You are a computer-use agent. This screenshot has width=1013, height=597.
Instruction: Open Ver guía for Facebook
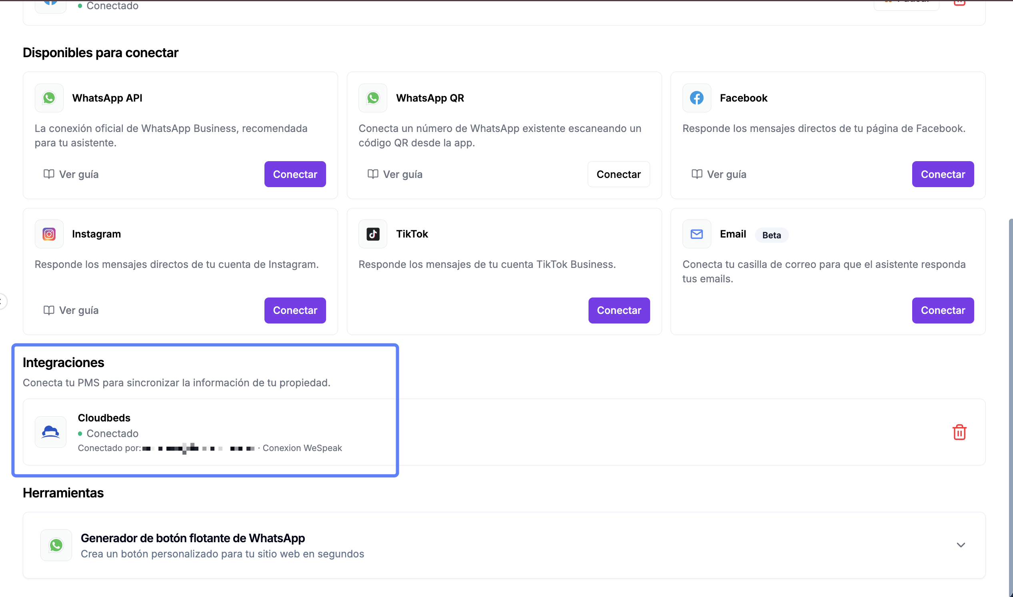tap(719, 174)
